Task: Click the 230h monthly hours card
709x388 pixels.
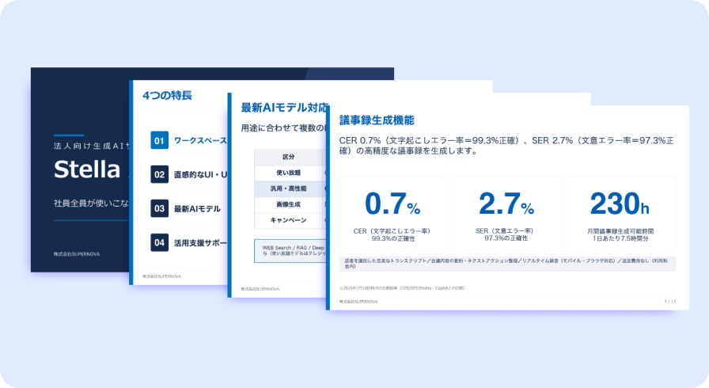Action: 622,211
